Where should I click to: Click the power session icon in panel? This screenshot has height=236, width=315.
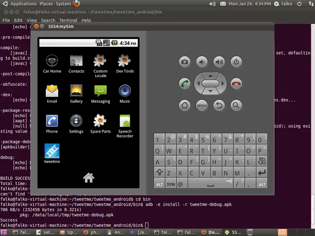click(299, 4)
